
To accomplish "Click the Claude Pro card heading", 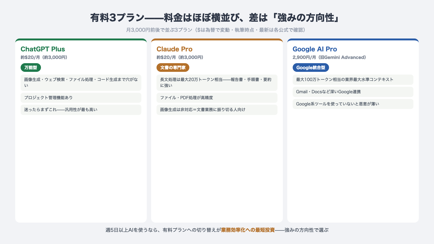I will point(174,49).
